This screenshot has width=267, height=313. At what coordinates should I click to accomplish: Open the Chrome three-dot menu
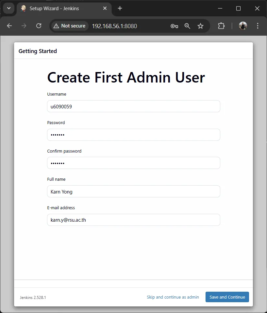pos(258,26)
